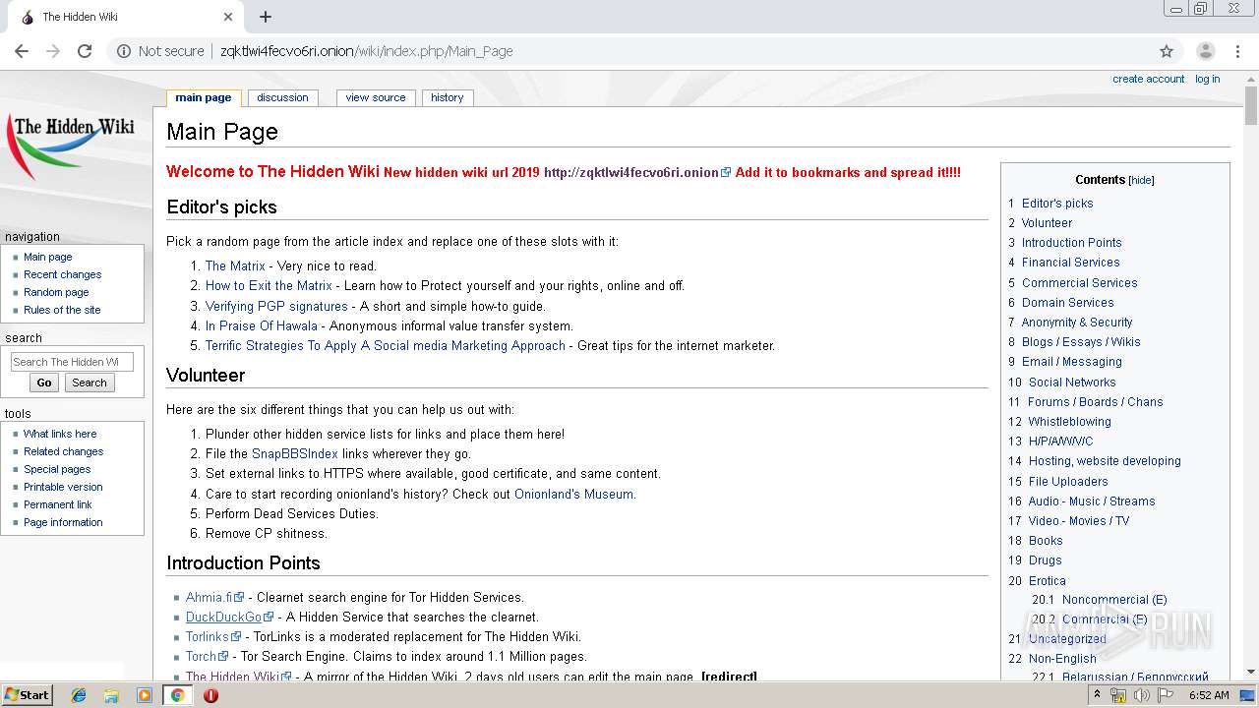
Task: Click The Hidden Wiki logo
Action: point(70,145)
